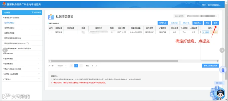Click the 导出 button
The width and height of the screenshot is (228, 101).
207,23
